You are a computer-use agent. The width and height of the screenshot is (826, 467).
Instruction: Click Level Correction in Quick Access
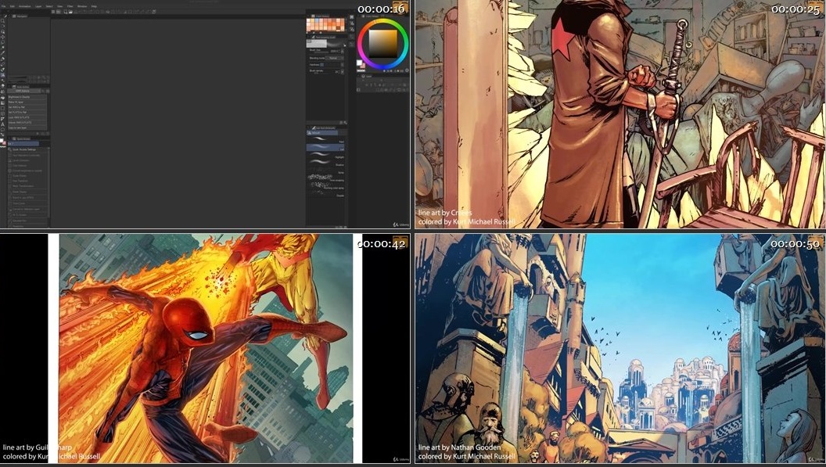(27, 160)
